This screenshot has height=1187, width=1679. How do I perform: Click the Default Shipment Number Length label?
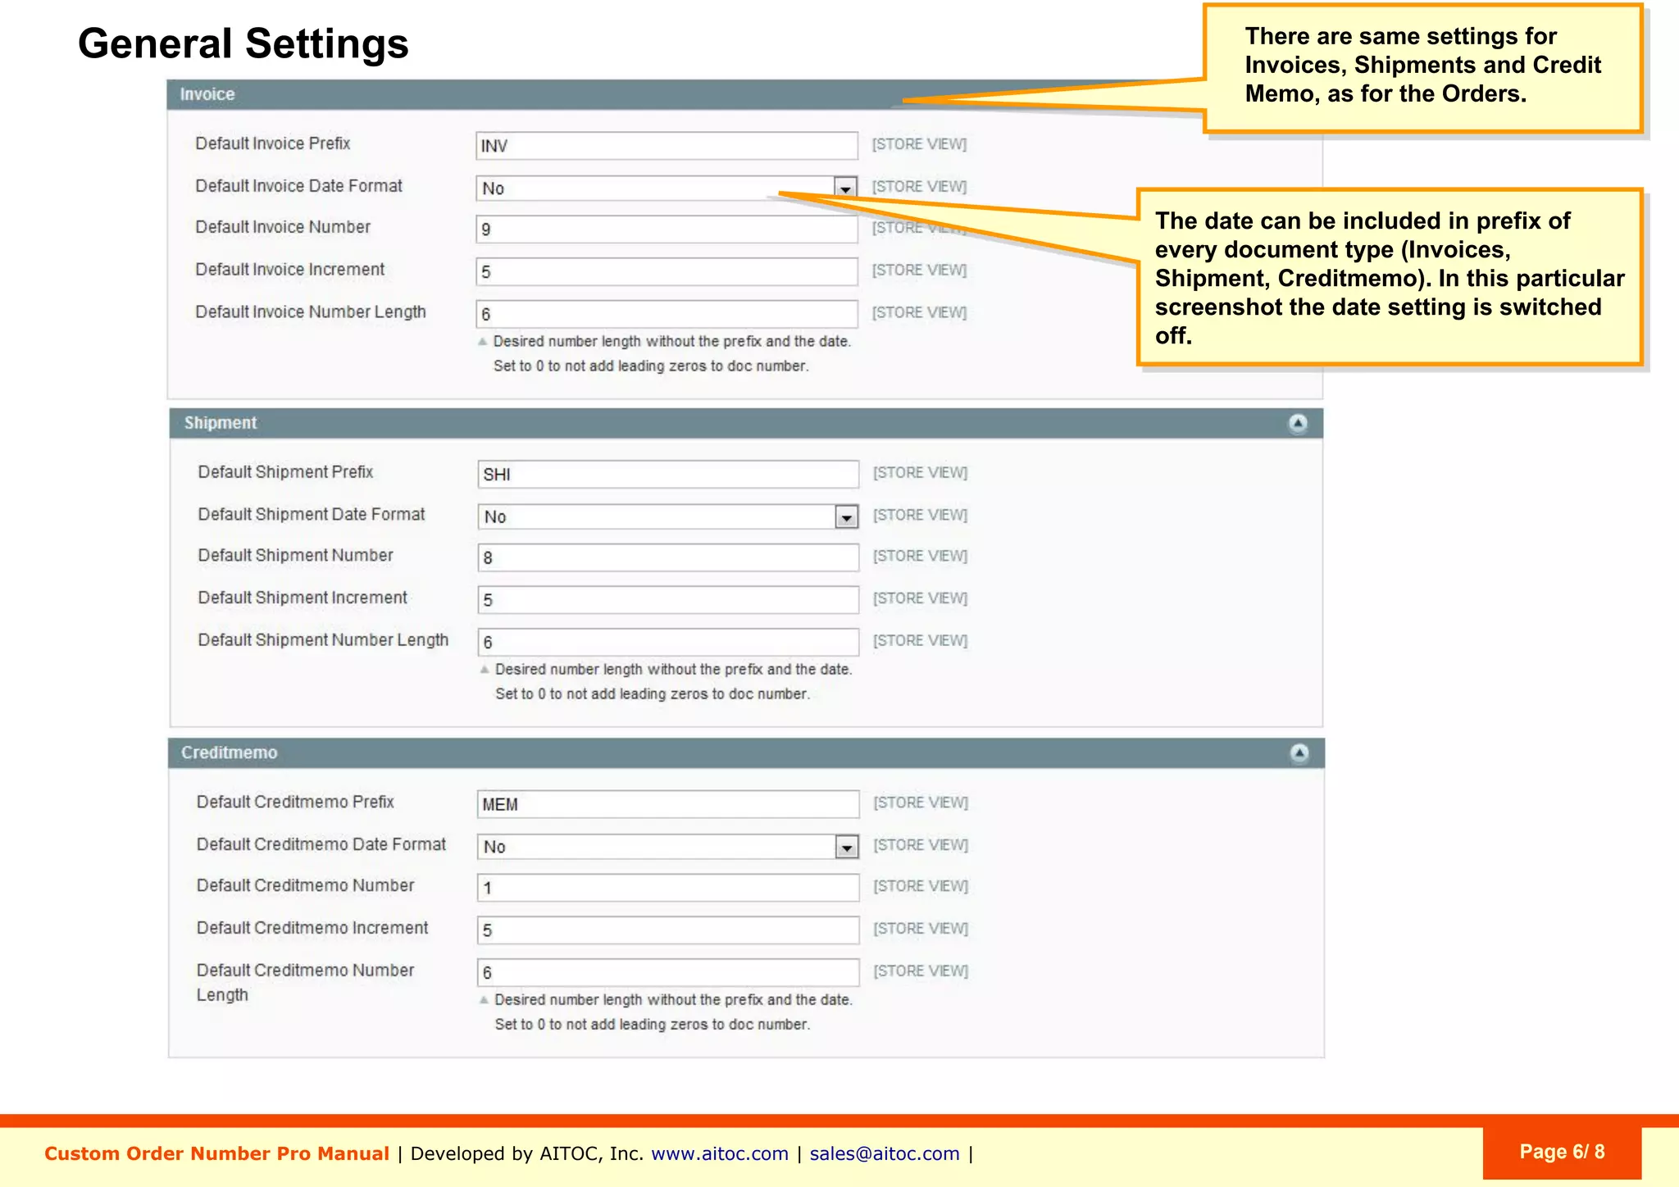pyautogui.click(x=323, y=640)
